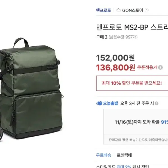Open the 무료배송 shipping link
The width and height of the screenshot is (168, 168).
pyautogui.click(x=103, y=155)
